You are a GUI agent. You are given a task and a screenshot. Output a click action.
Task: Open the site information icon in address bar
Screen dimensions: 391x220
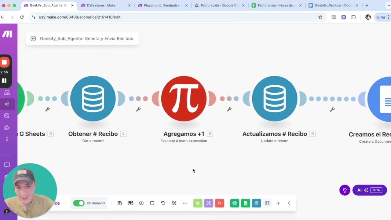pos(34,17)
